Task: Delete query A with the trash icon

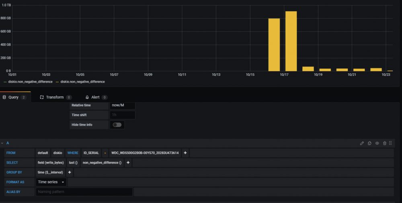Action: [385, 143]
